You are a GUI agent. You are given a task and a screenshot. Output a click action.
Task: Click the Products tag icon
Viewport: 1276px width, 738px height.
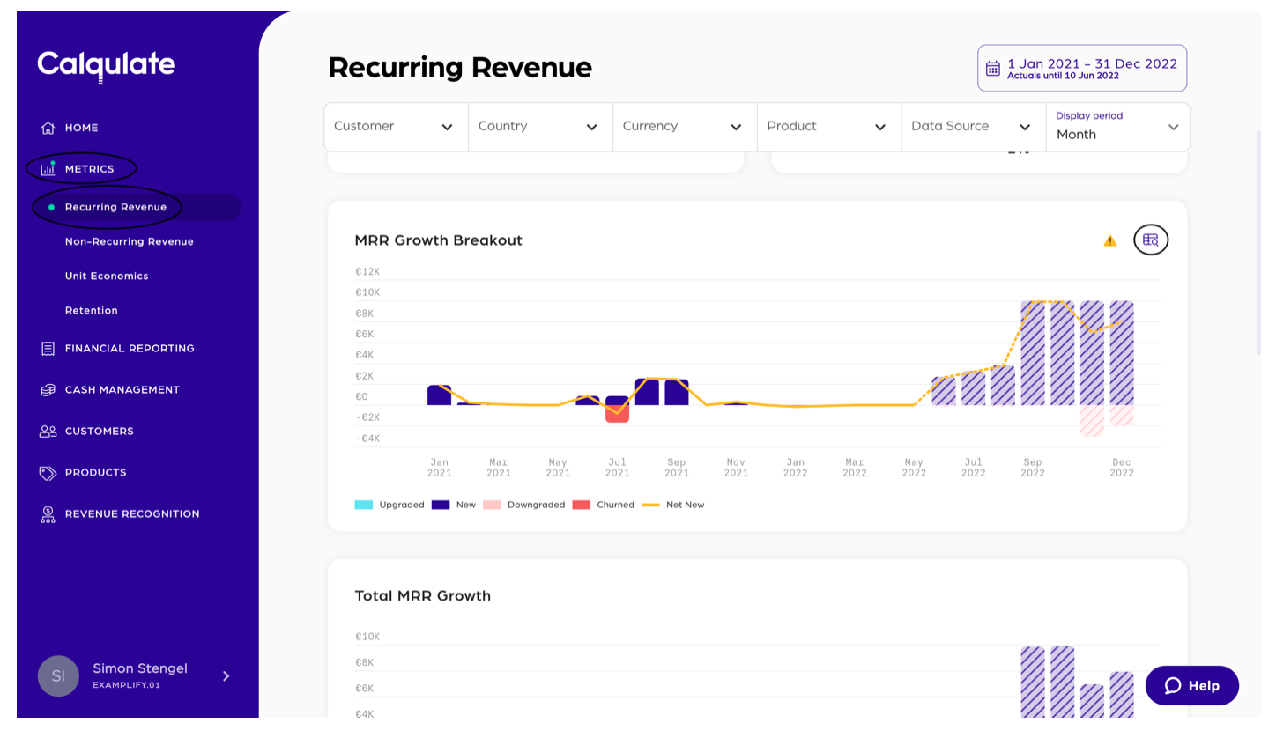[x=48, y=473]
